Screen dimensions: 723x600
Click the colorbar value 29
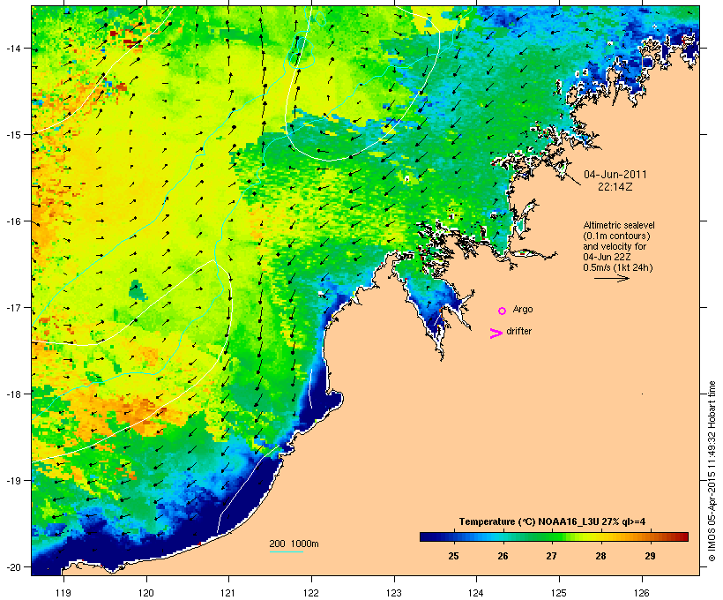650,556
